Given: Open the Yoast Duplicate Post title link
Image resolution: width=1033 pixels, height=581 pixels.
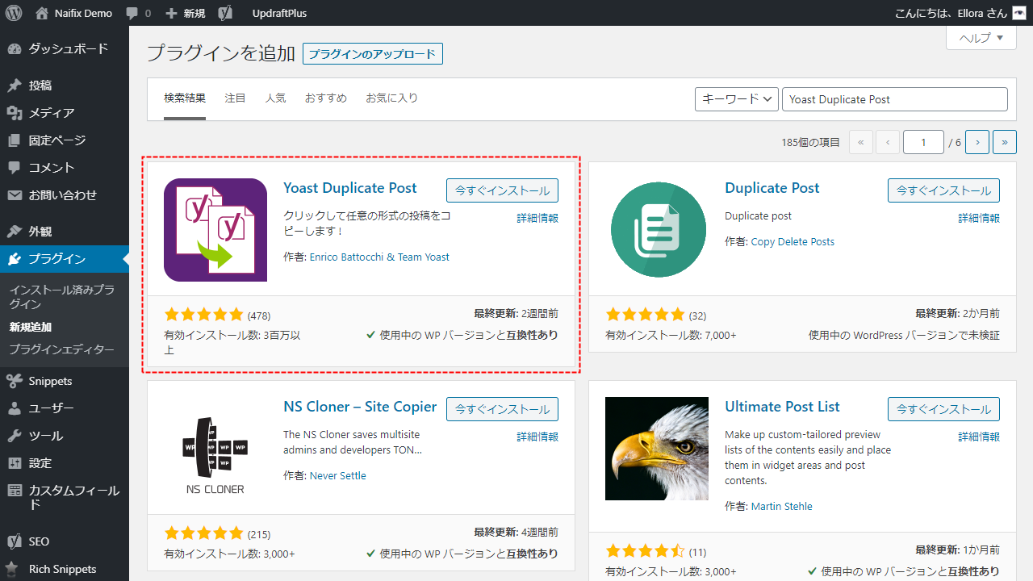Looking at the screenshot, I should click(350, 188).
